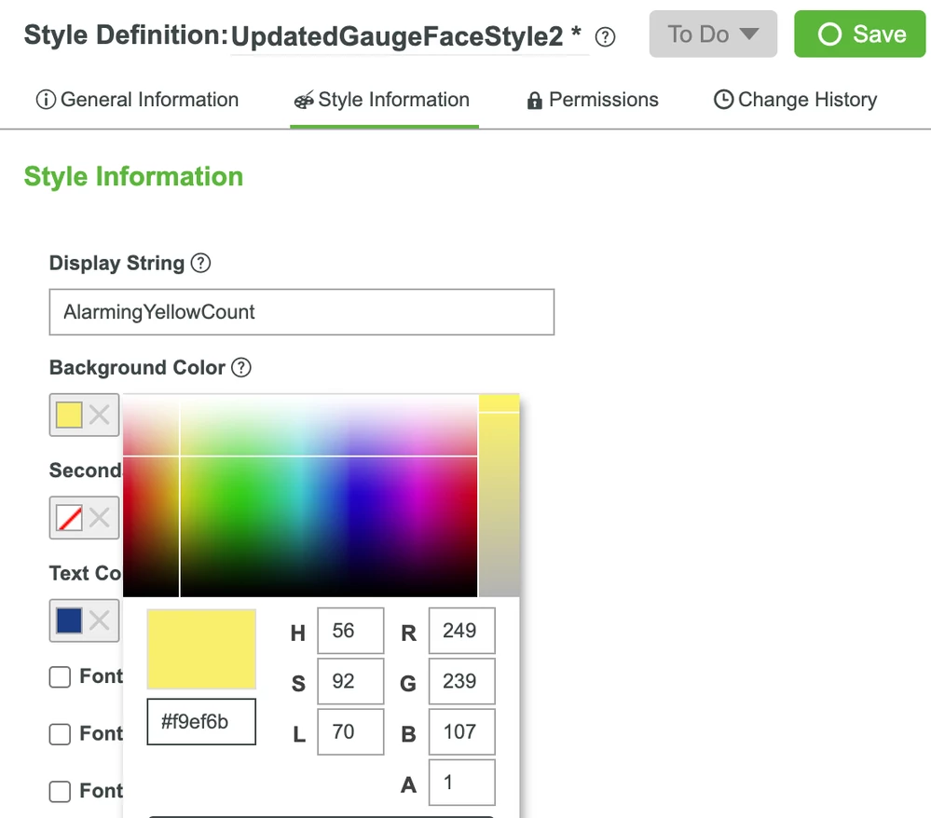Click the empty secondary color swatch
Image resolution: width=931 pixels, height=818 pixels.
click(x=69, y=518)
